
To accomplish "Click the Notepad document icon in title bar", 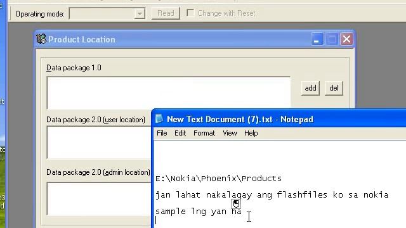I will click(x=159, y=119).
